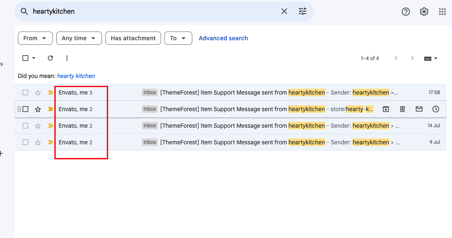Viewport: 452px width, 238px height.
Task: Open the Support help icon
Action: 405,12
